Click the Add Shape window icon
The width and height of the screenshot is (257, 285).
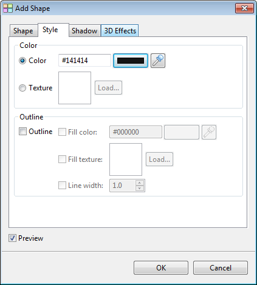click(x=8, y=8)
